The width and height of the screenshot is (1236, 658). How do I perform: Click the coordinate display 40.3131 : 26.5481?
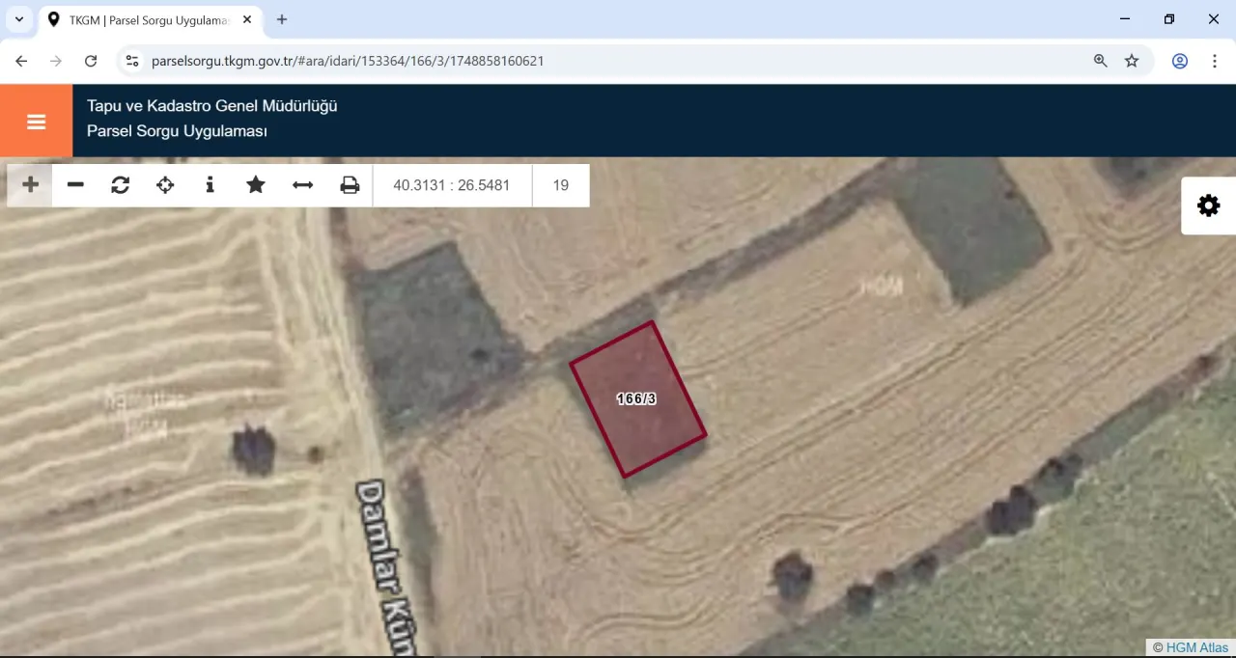[x=452, y=185]
